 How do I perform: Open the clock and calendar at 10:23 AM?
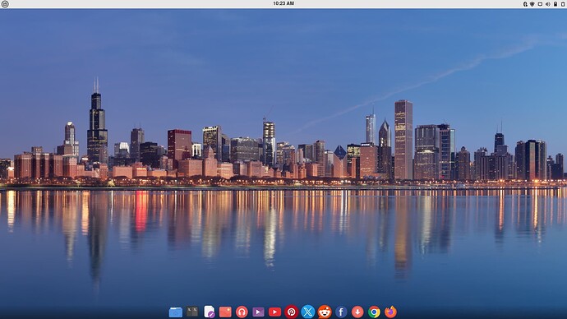(283, 3)
